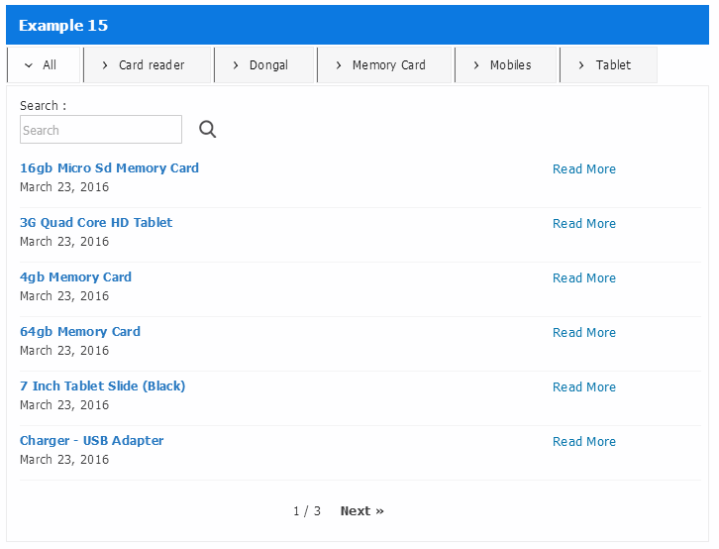Click the Search : label
The height and width of the screenshot is (549, 719).
click(x=44, y=106)
